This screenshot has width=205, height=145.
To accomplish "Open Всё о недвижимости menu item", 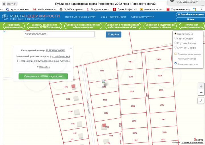I will [113, 17].
